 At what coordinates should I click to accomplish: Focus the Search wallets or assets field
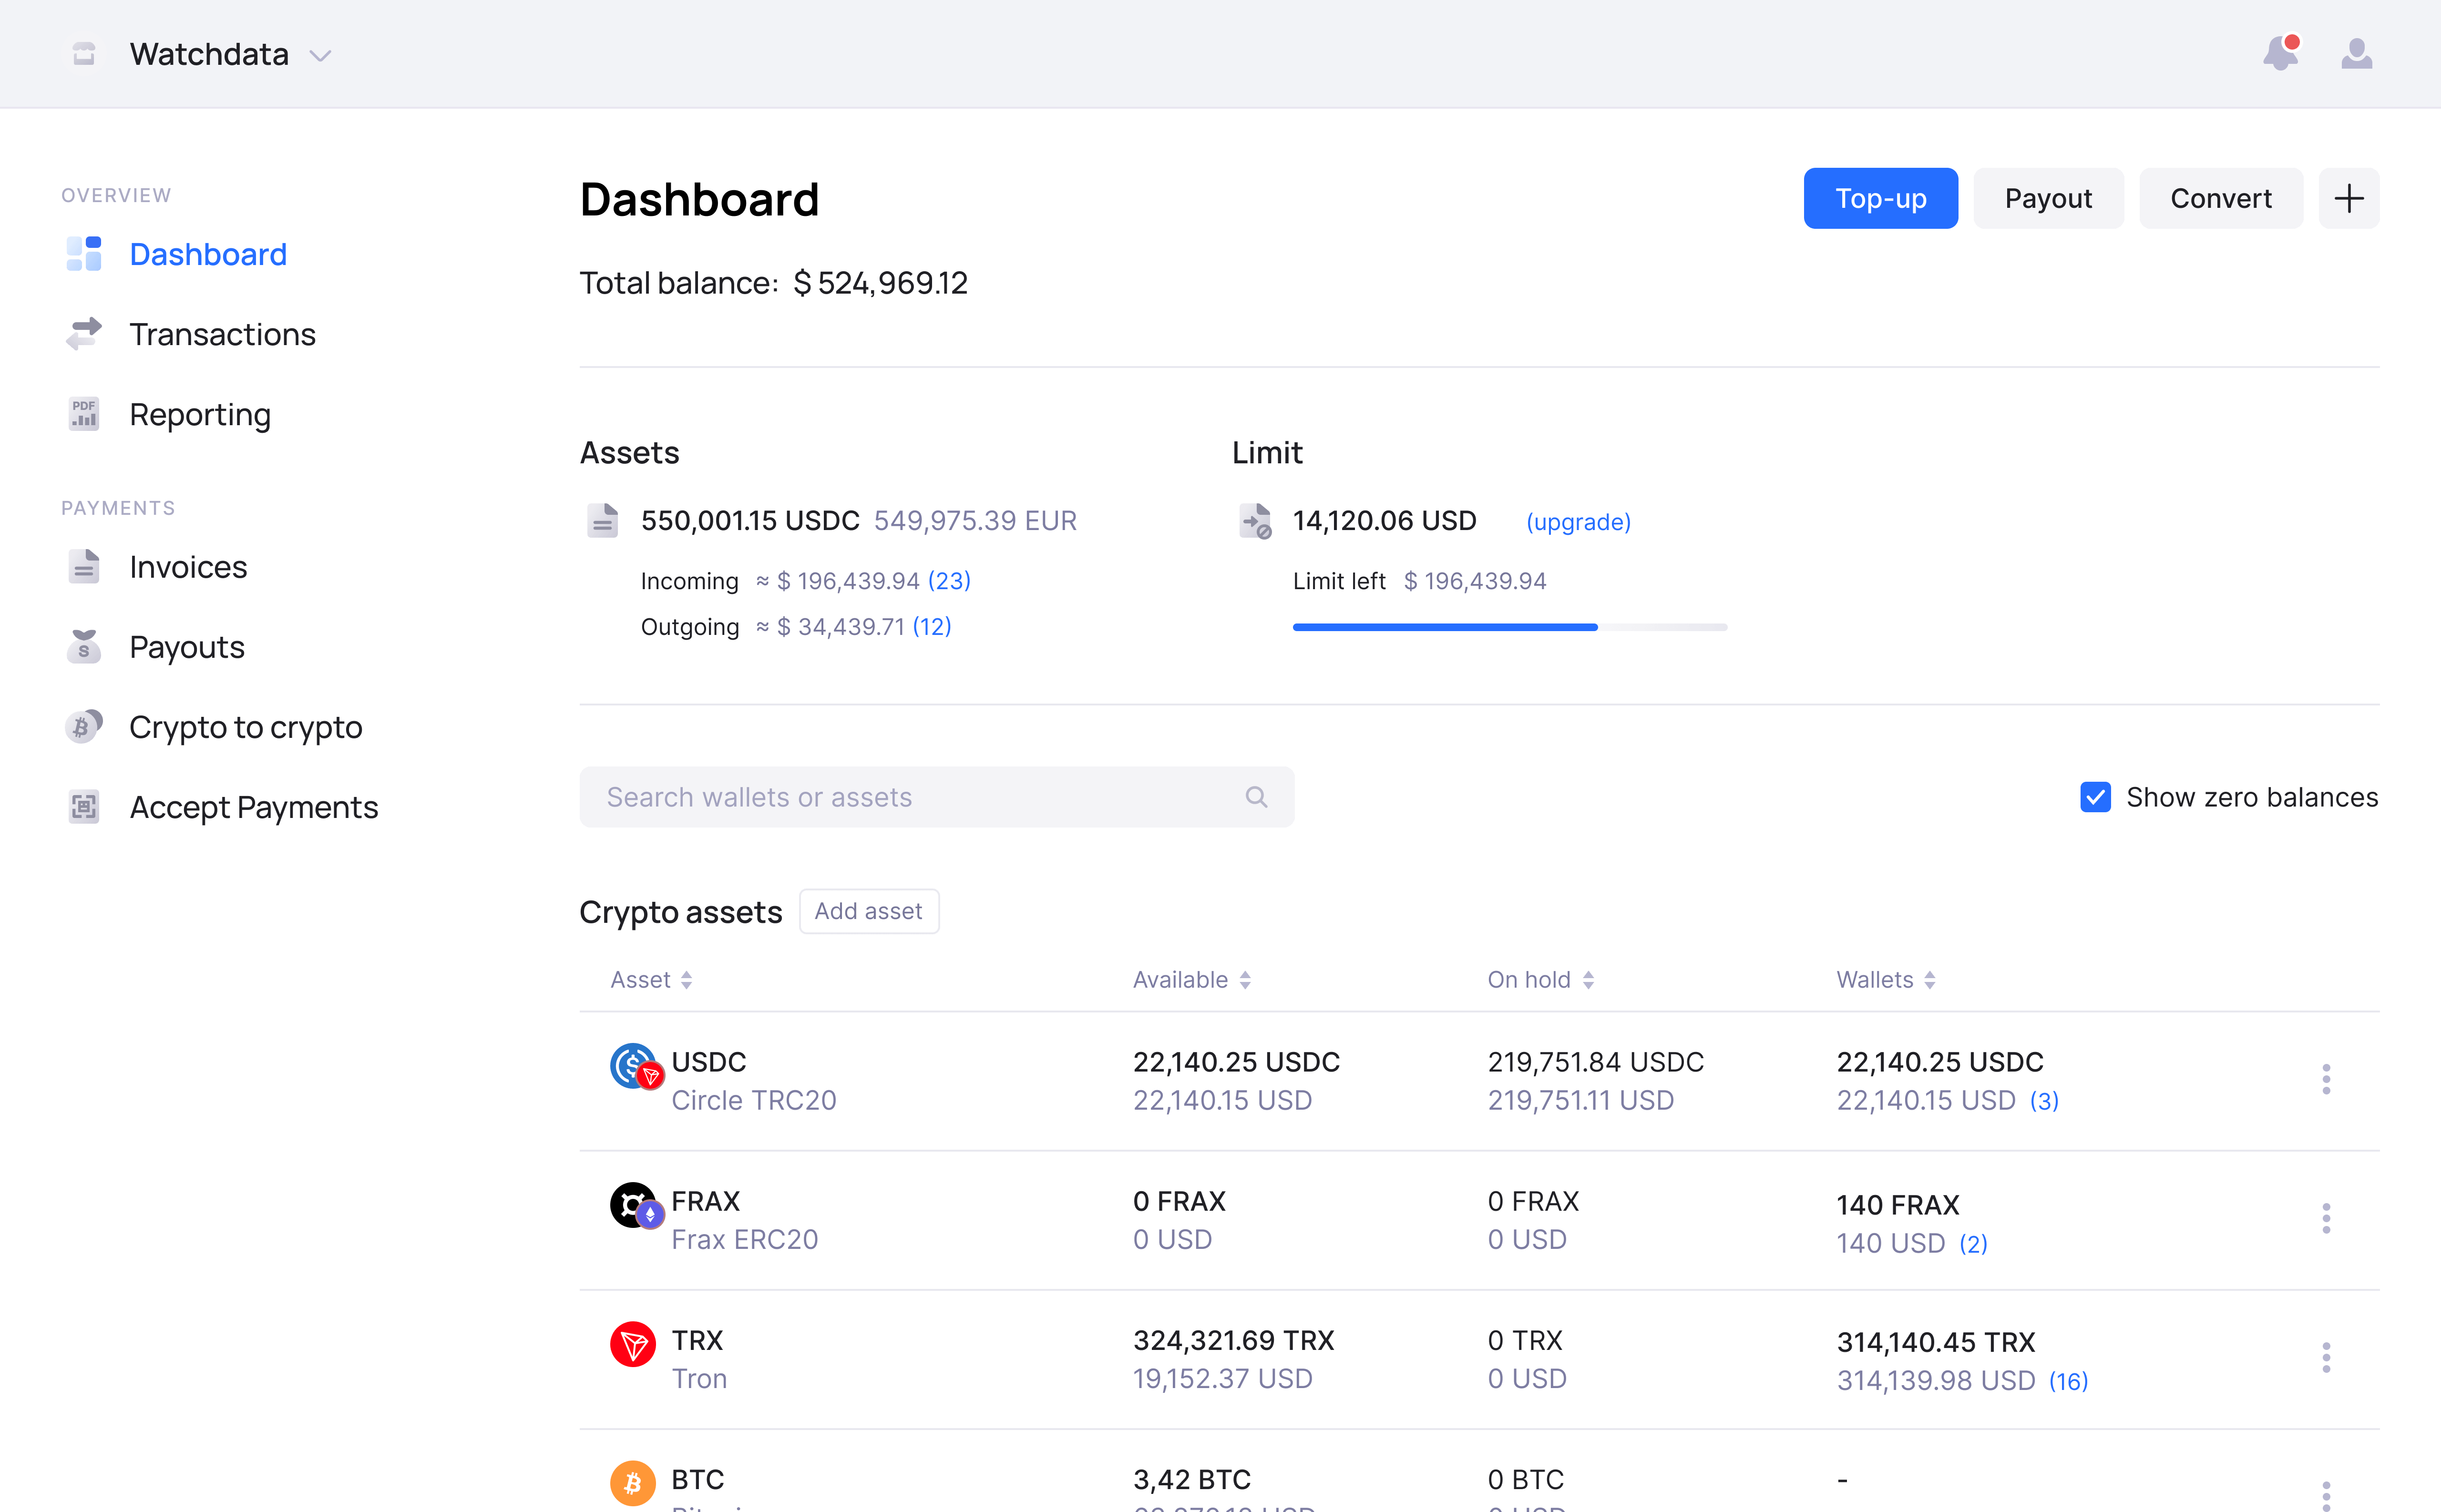click(x=936, y=797)
